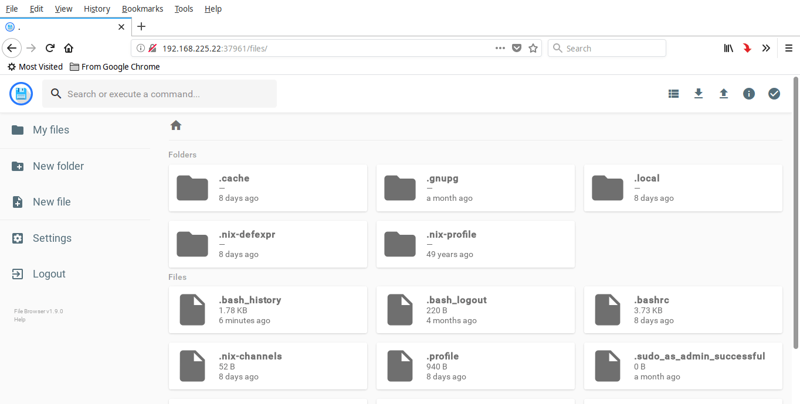Create a New file from sidebar
The image size is (800, 404).
pyautogui.click(x=75, y=202)
